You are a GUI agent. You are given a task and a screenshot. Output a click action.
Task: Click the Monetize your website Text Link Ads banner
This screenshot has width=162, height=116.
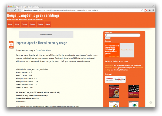point(115,79)
